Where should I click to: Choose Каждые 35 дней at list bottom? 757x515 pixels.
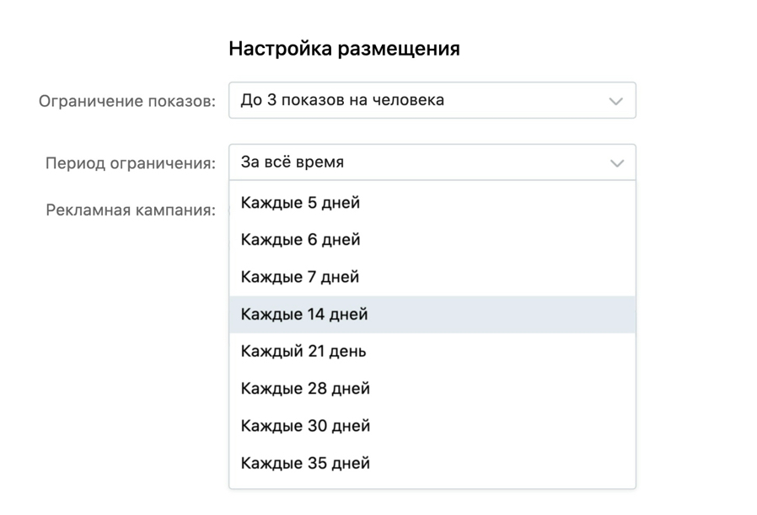pyautogui.click(x=304, y=462)
